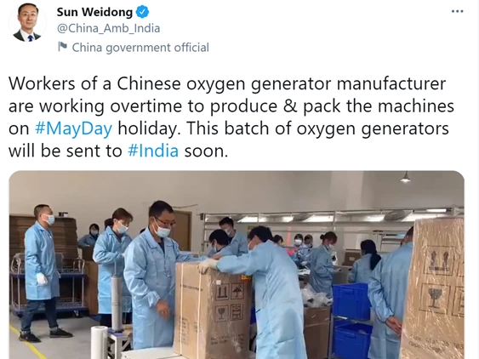Viewport: 479px width, 359px height.
Task: Open the three-dot more options menu
Action: click(458, 11)
